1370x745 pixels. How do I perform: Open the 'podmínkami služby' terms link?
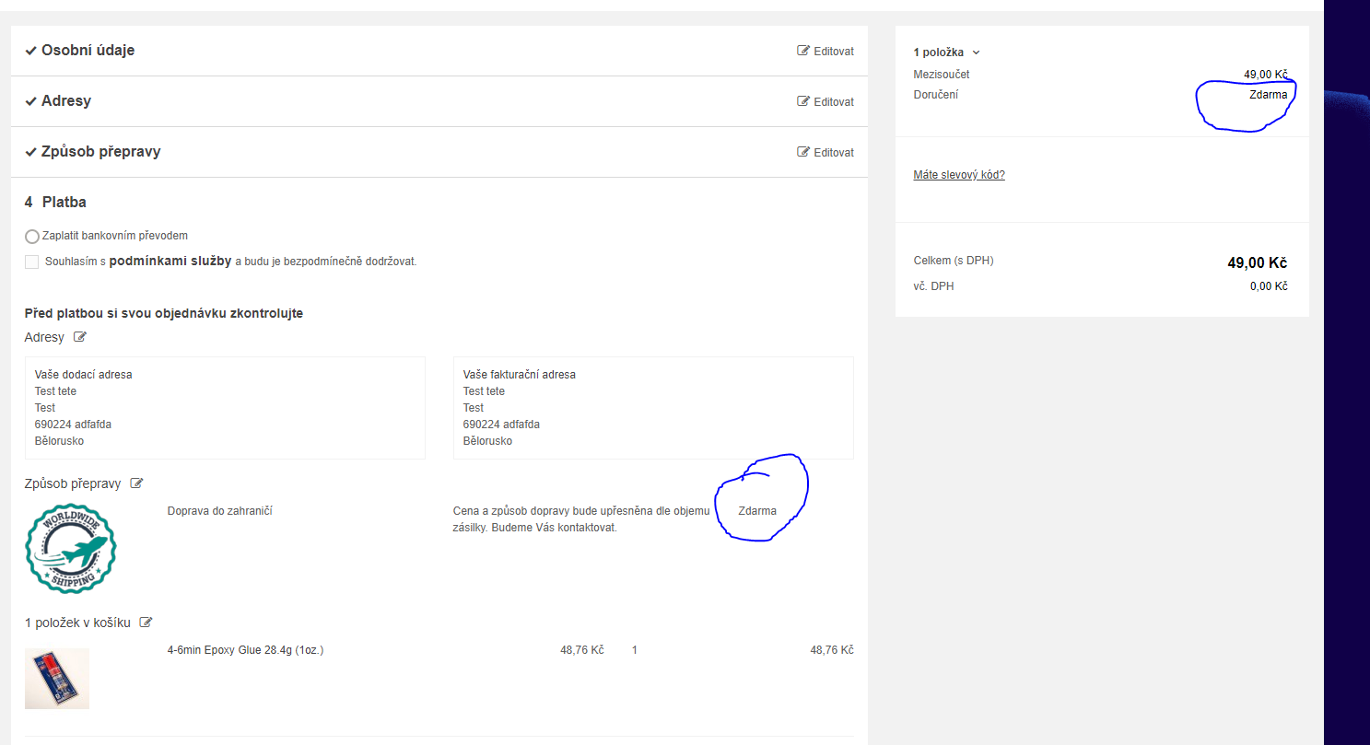coord(170,262)
